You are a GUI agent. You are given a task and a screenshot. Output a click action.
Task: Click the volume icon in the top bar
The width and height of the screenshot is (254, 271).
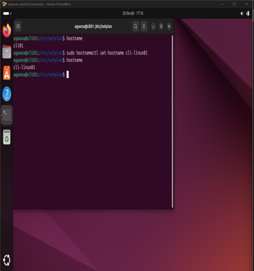(242, 13)
